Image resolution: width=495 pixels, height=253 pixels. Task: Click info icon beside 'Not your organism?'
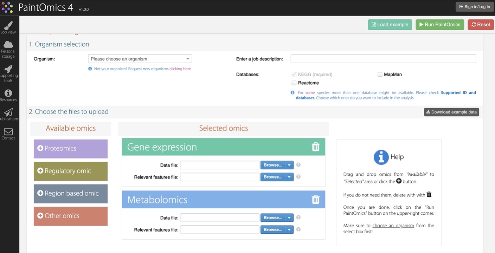[x=90, y=69]
